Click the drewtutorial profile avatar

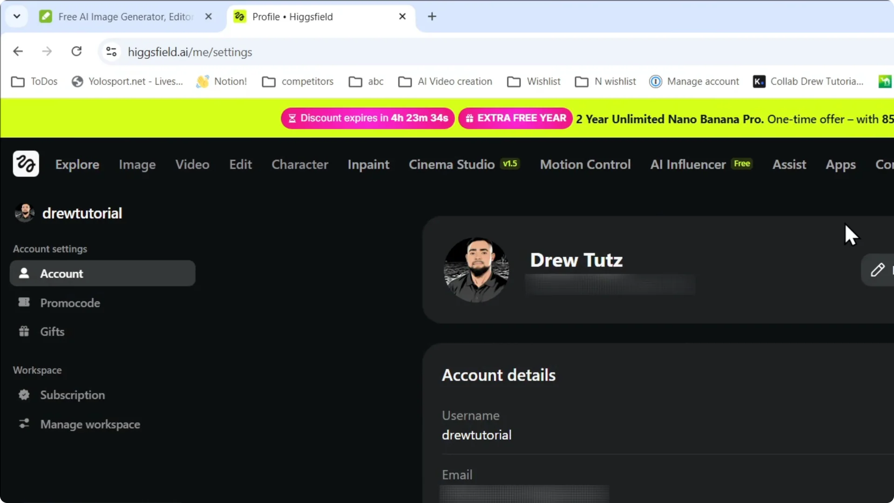click(x=24, y=212)
